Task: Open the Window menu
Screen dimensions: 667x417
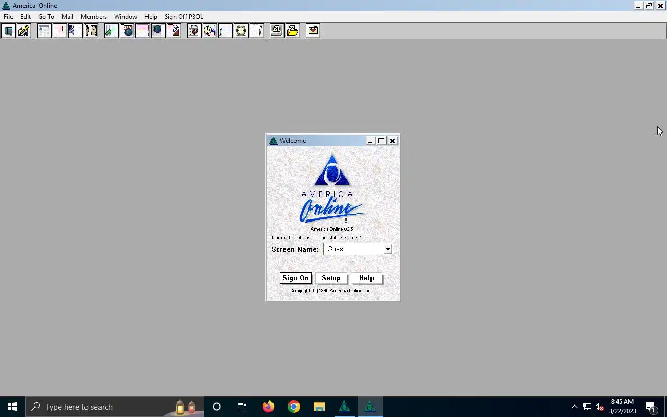Action: coord(126,17)
